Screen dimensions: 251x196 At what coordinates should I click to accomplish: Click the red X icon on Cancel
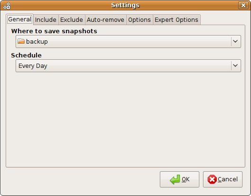coord(212,179)
